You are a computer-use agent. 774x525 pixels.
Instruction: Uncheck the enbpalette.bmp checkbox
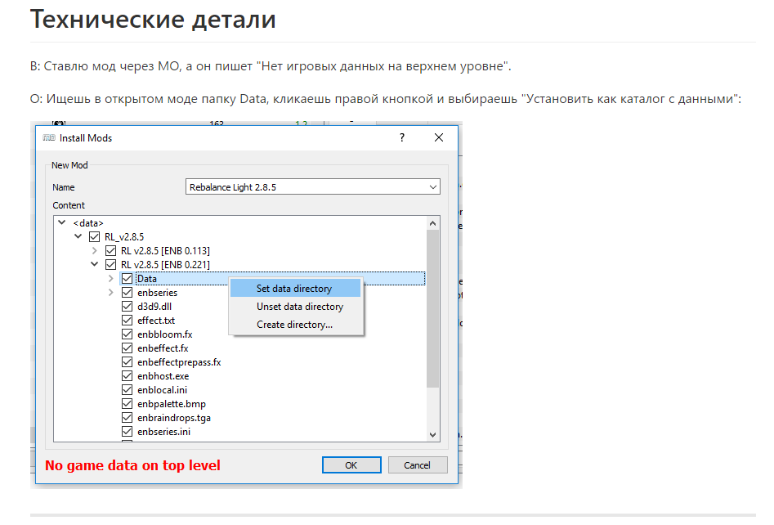[x=127, y=403]
